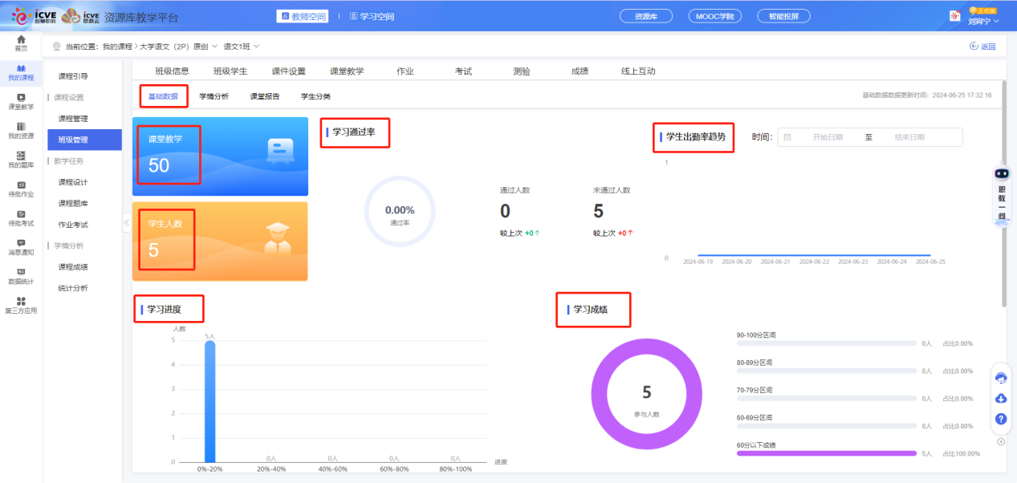This screenshot has height=483, width=1017.
Task: Click the floating download icon
Action: (x=1000, y=399)
